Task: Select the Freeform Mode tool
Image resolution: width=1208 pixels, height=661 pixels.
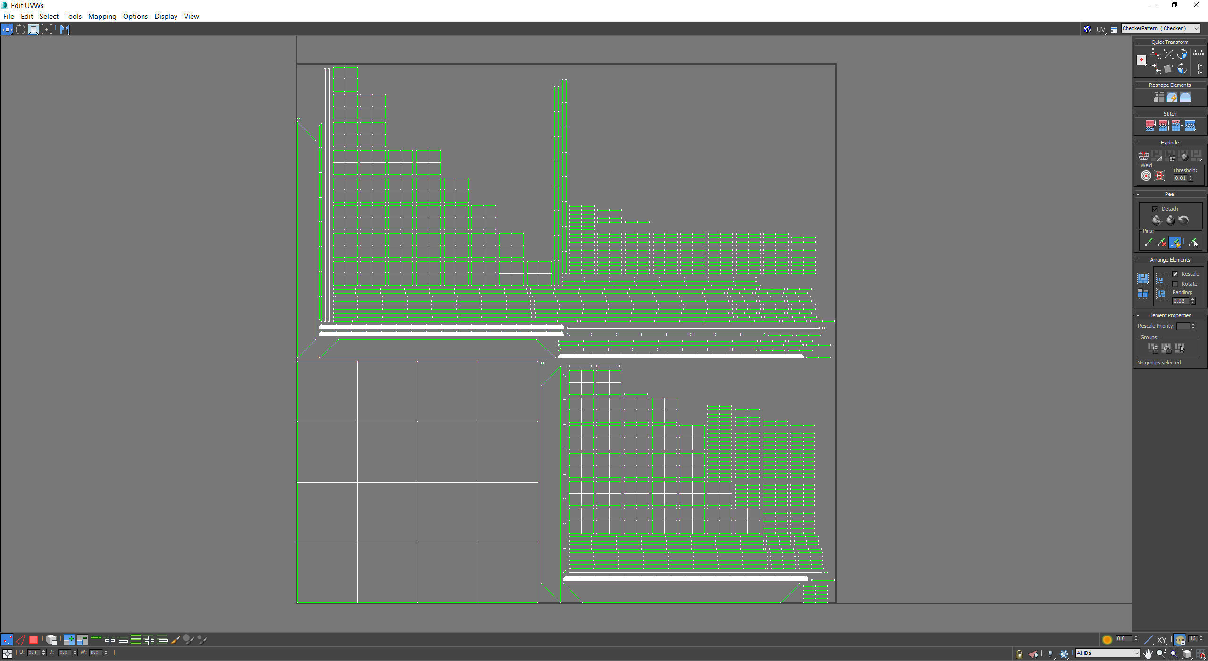Action: point(47,29)
